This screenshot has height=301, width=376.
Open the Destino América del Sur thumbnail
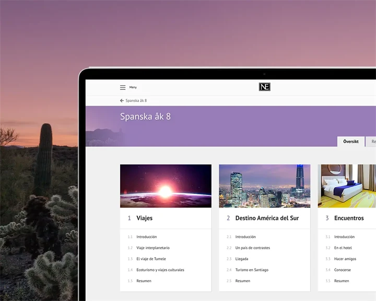[x=264, y=186]
